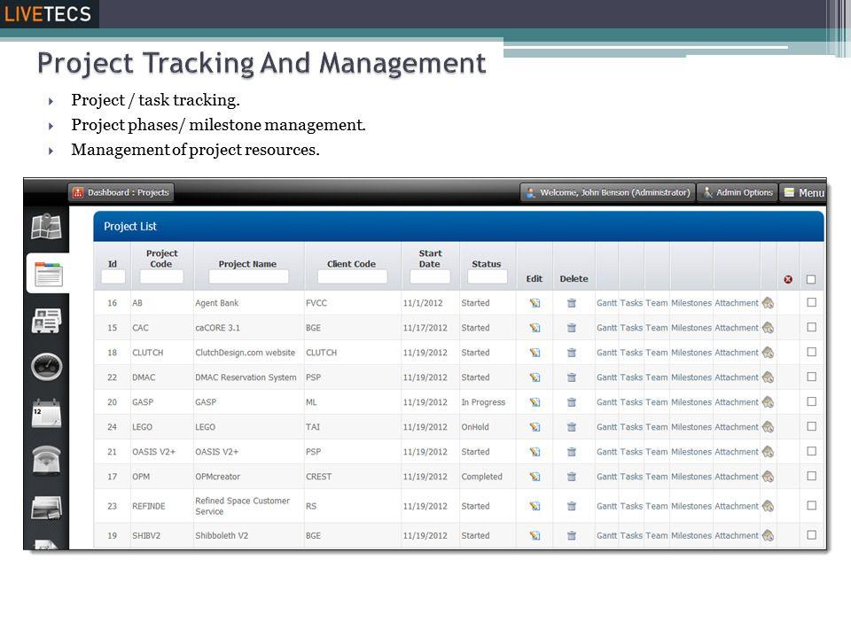The height and width of the screenshot is (638, 851).
Task: Check the box for CLUTCH row
Action: tap(811, 352)
